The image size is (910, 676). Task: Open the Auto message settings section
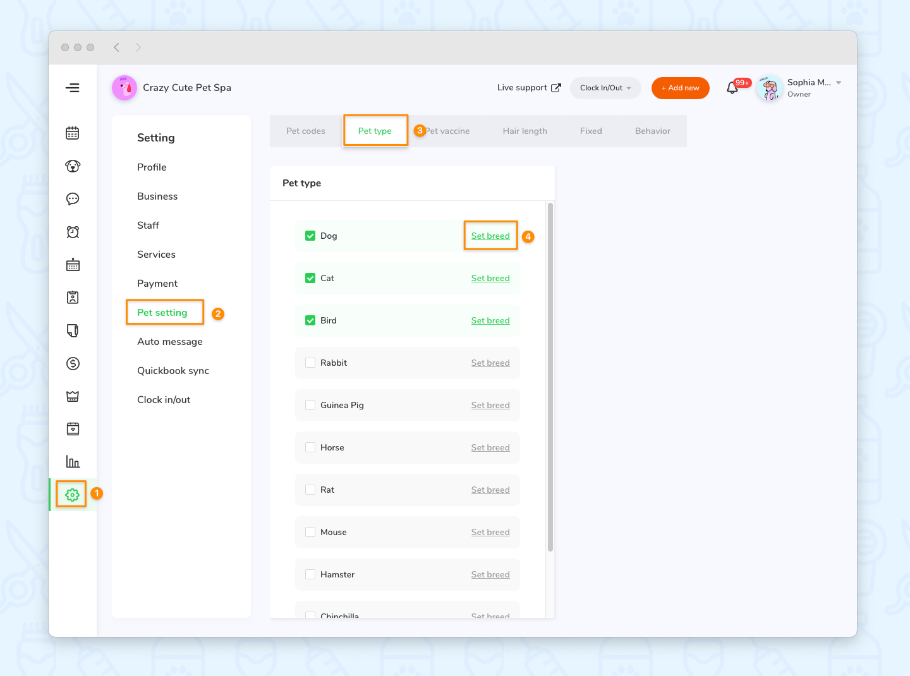(170, 341)
